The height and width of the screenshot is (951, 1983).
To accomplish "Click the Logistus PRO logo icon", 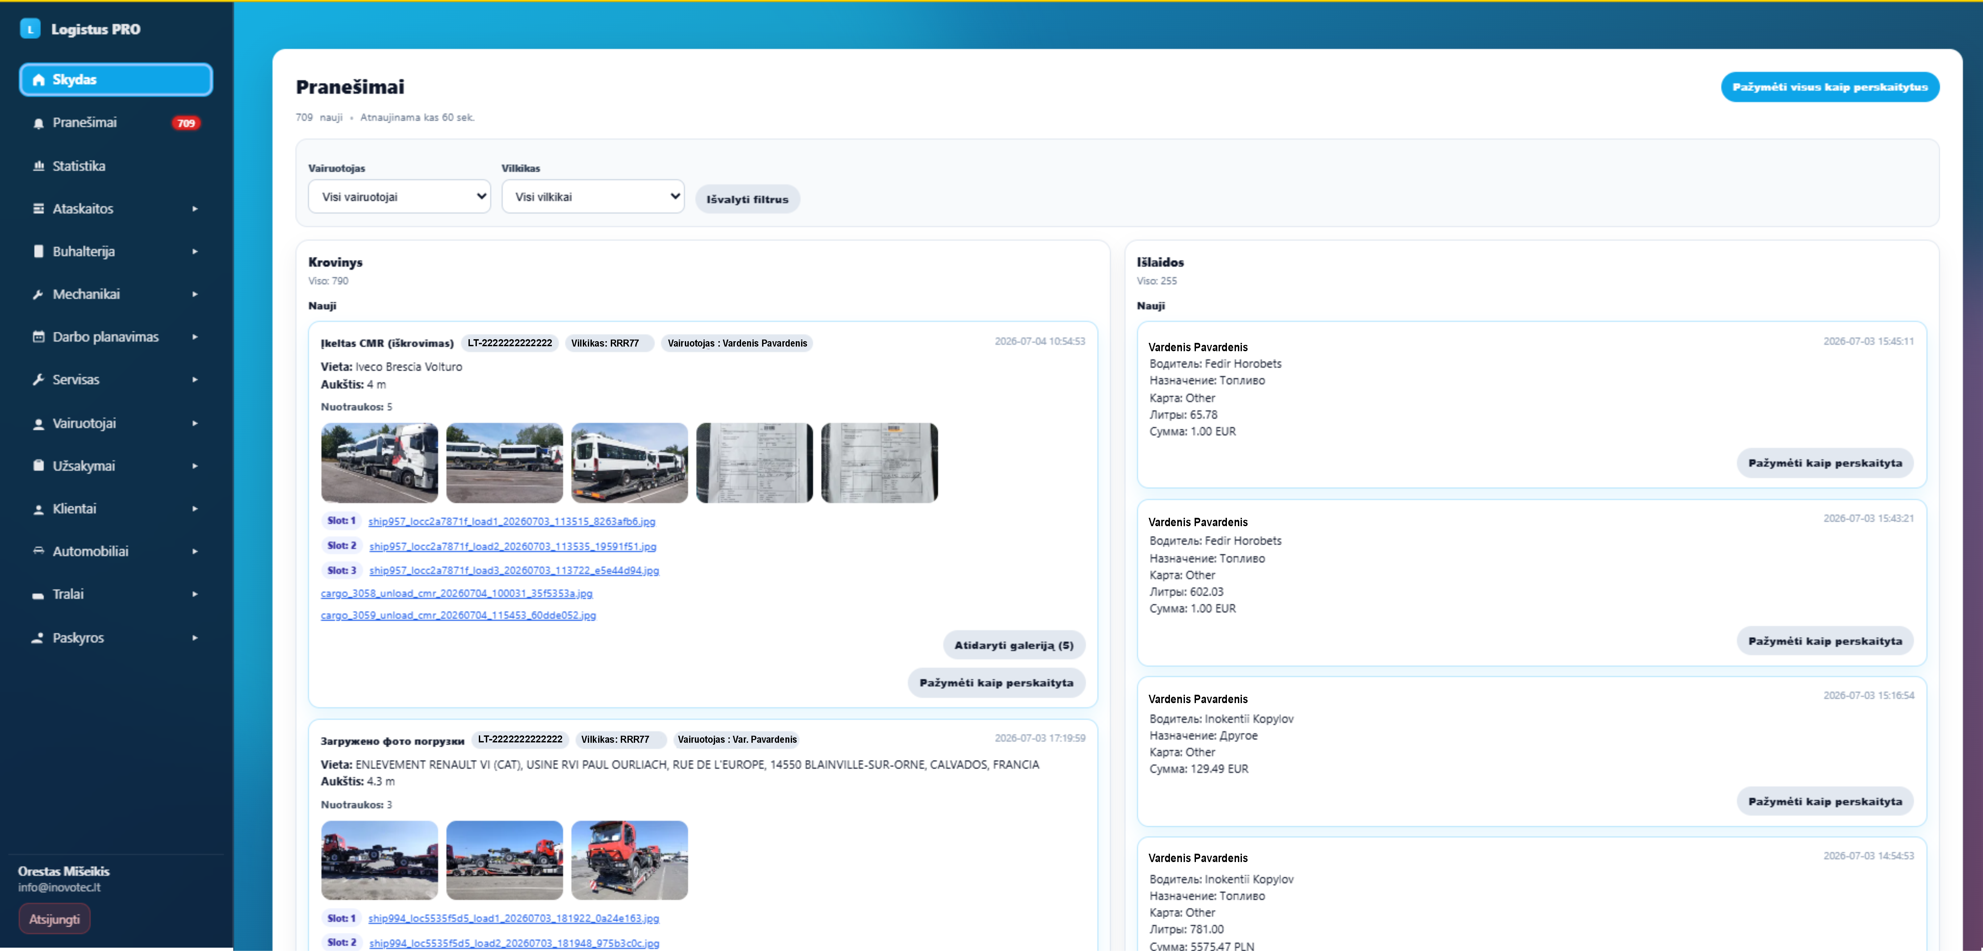I will click(x=30, y=29).
